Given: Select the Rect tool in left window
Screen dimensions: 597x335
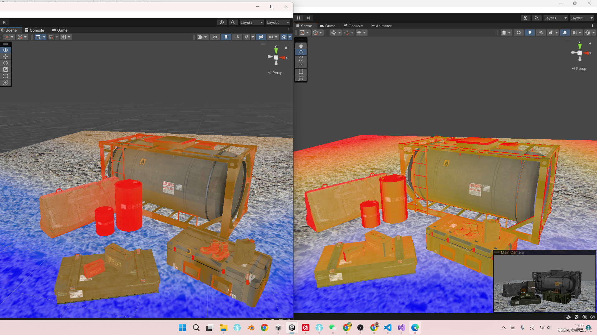Looking at the screenshot, I should tap(6, 76).
